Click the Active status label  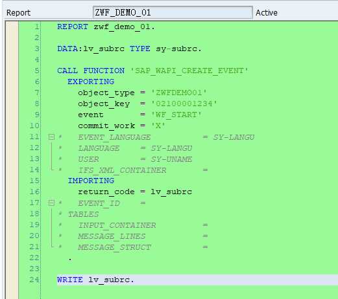267,12
